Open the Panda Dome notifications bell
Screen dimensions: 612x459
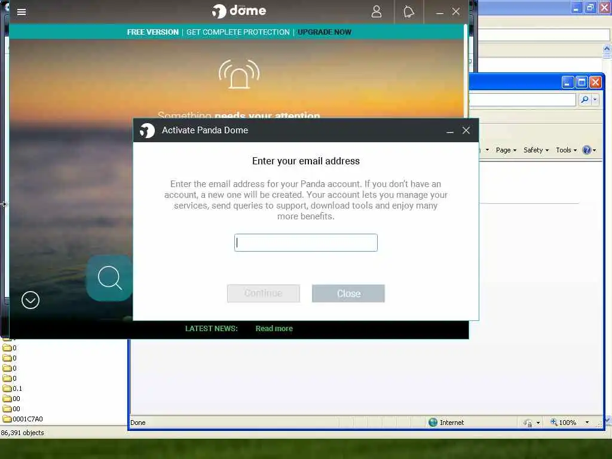[x=409, y=12]
